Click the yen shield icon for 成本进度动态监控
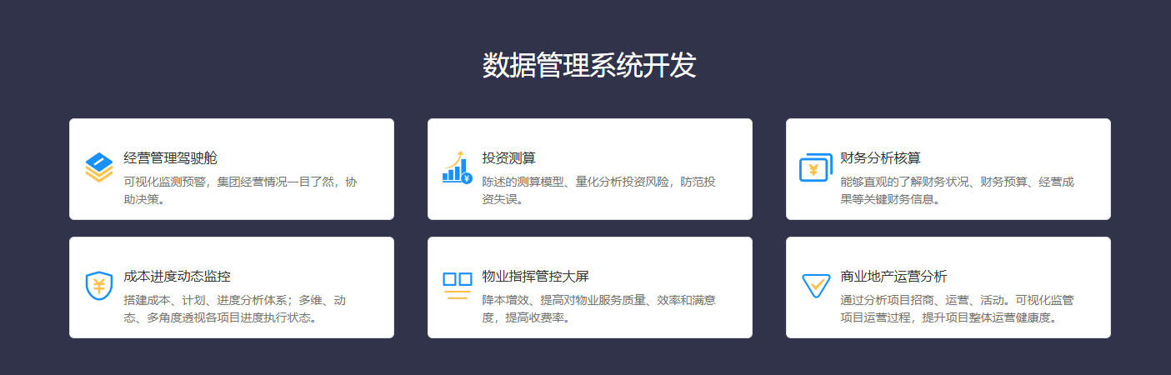 (x=98, y=286)
